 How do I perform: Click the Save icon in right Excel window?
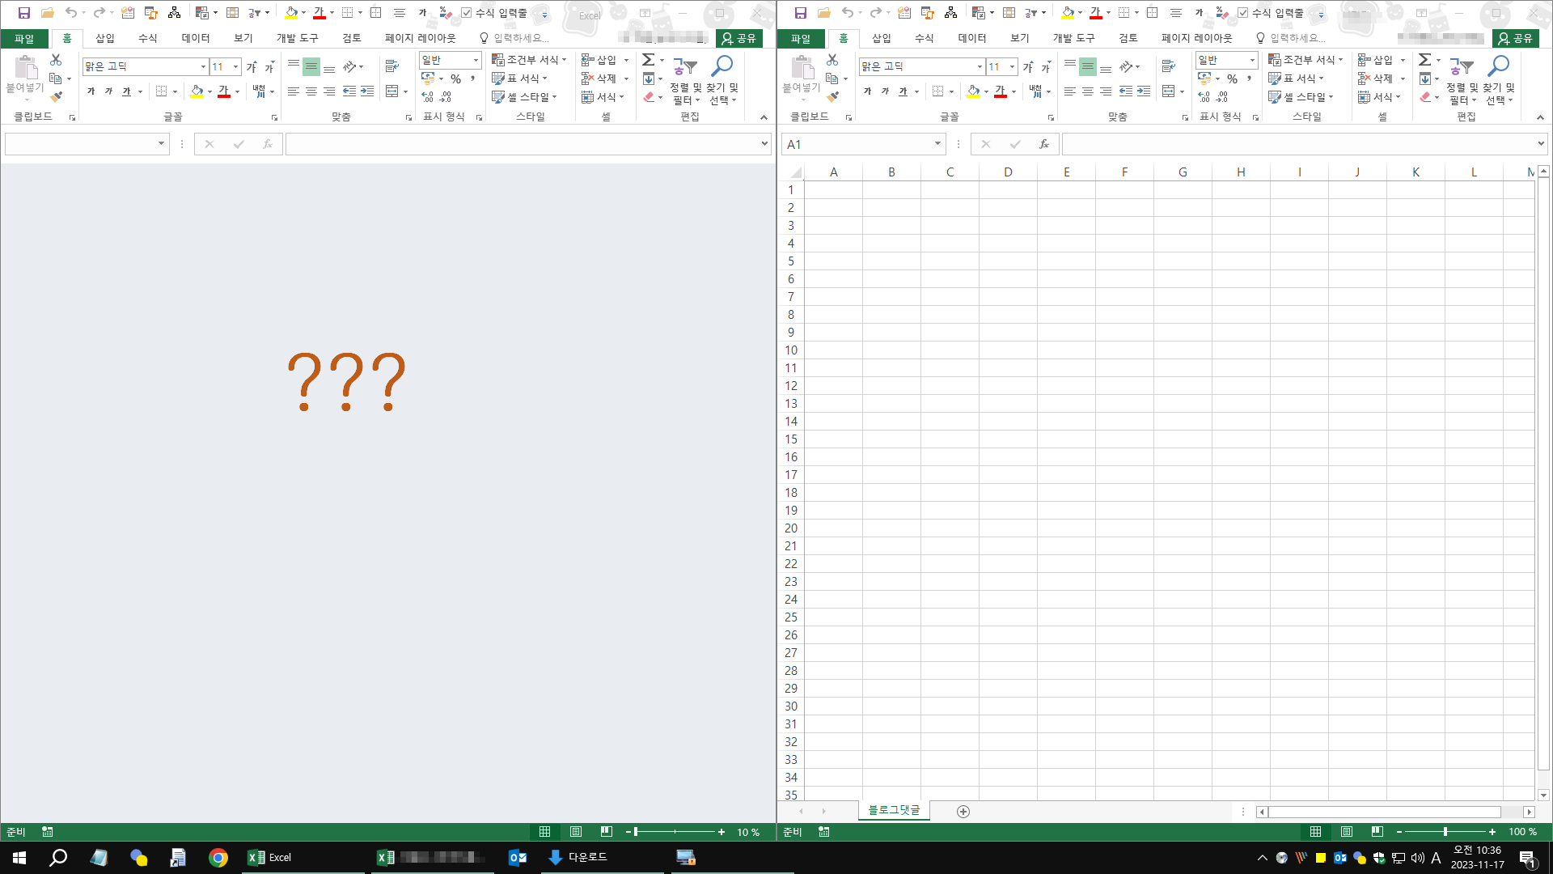[x=800, y=13]
